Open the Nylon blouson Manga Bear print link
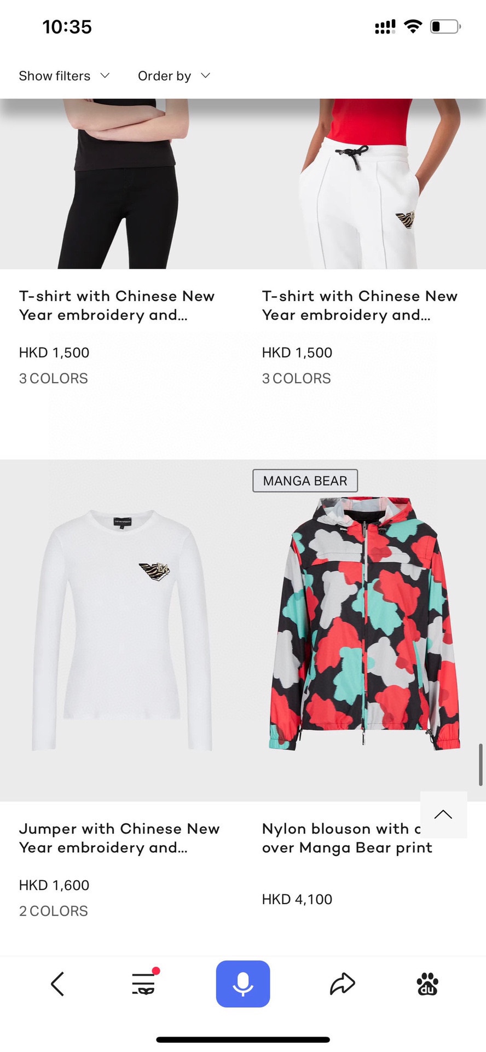The image size is (486, 1052). [x=347, y=838]
